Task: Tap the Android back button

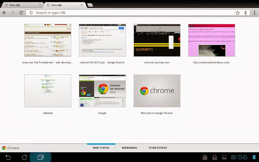Action: pos(8,157)
